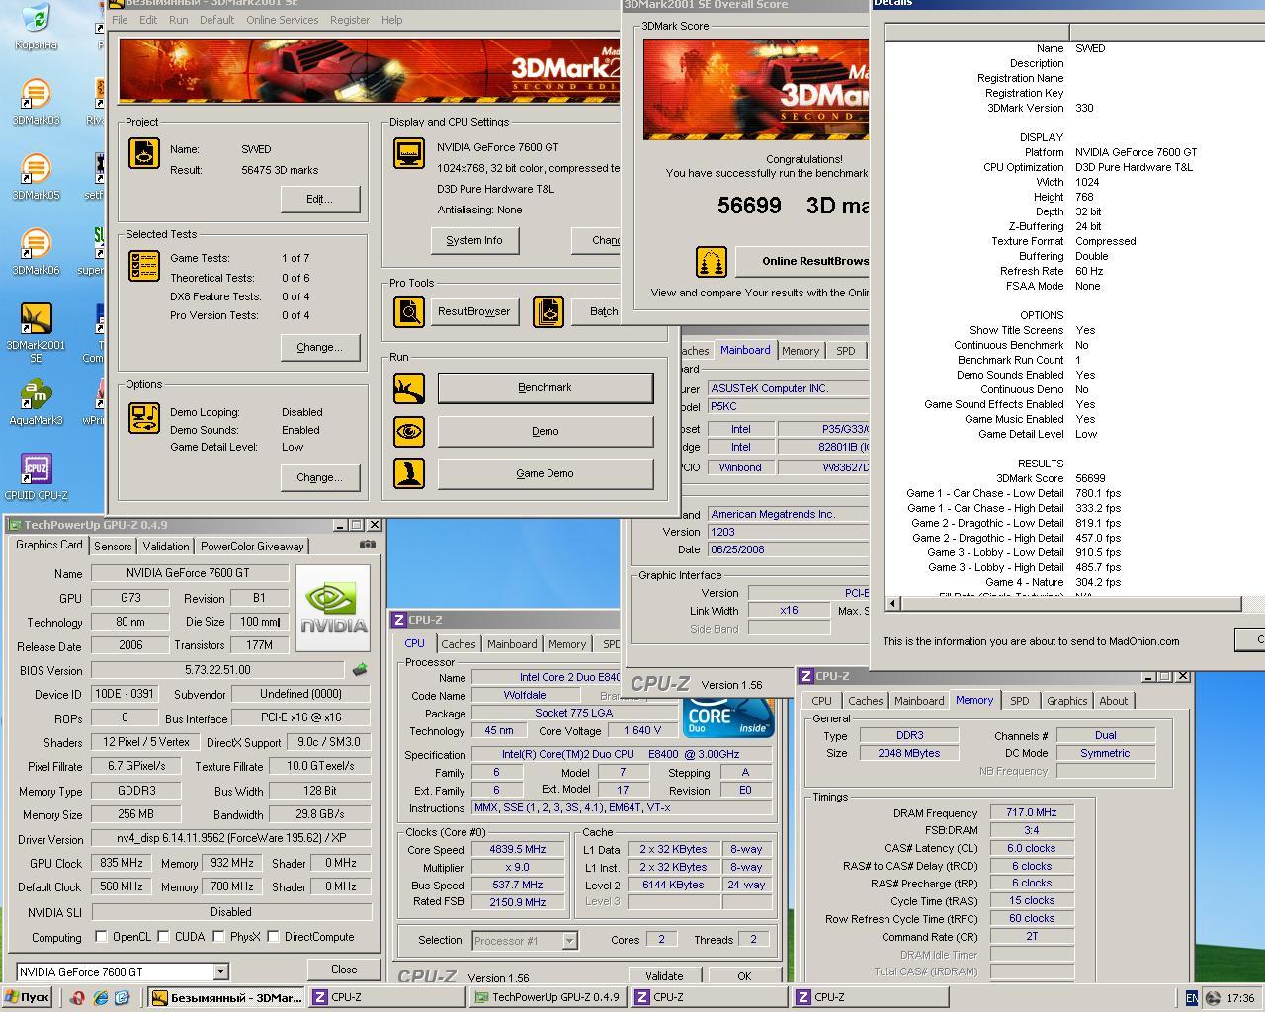Click the Online ResultBrowser icon in score window
Screen dimensions: 1265x1012
pos(712,262)
